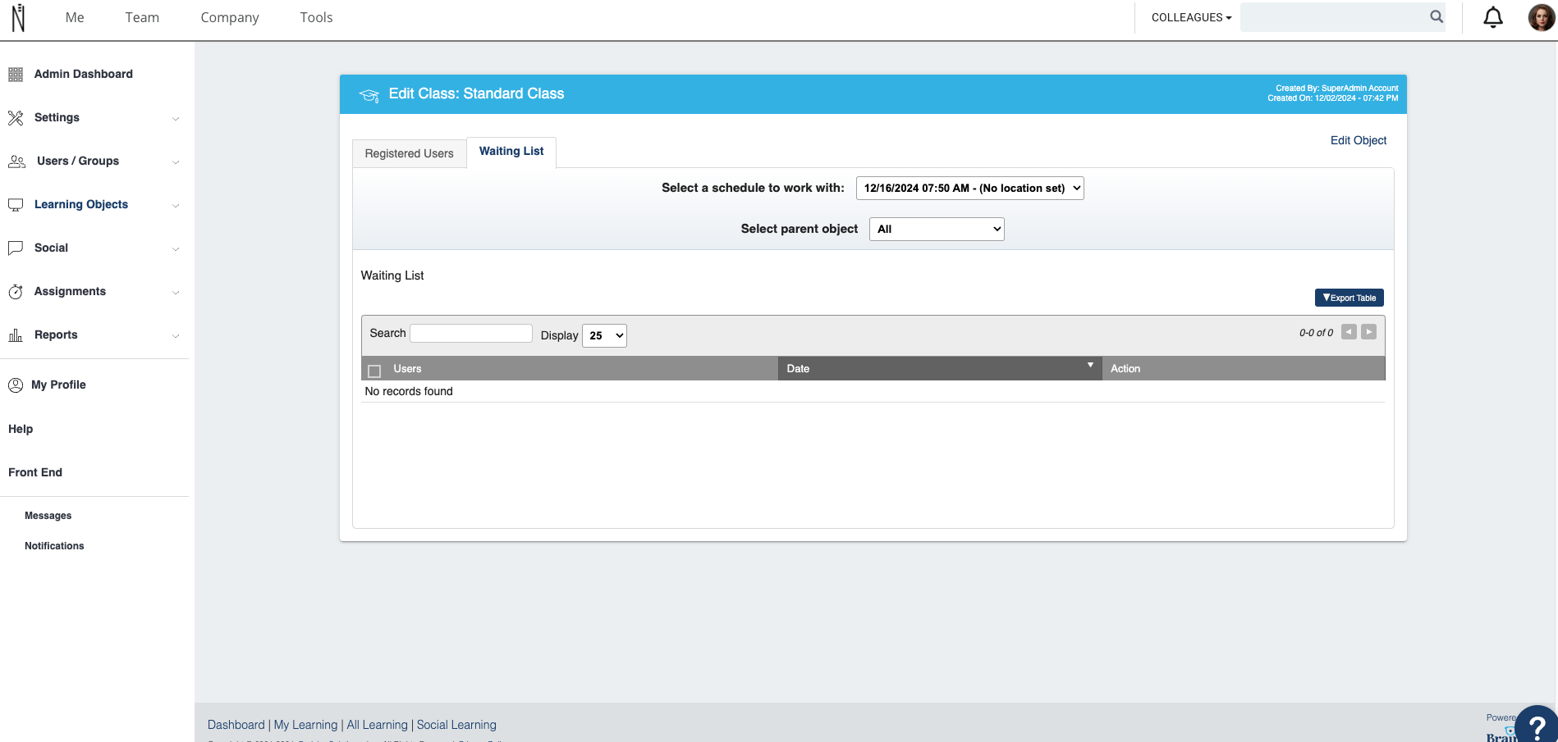
Task: Click the Reports bar chart icon
Action: click(x=16, y=335)
